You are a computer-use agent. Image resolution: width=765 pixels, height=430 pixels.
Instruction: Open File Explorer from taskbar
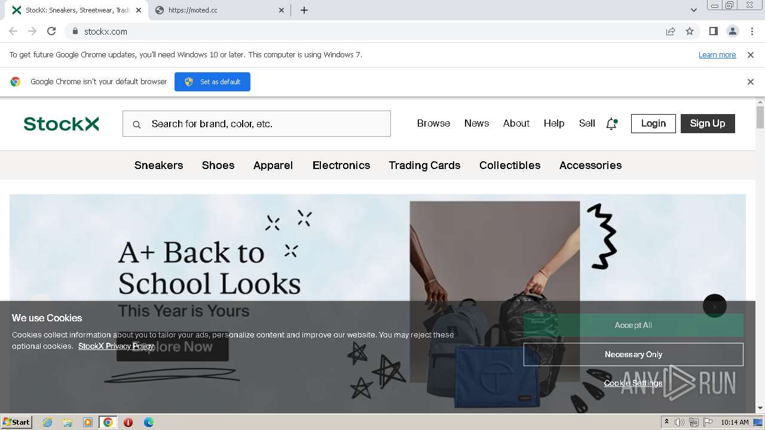tap(68, 422)
